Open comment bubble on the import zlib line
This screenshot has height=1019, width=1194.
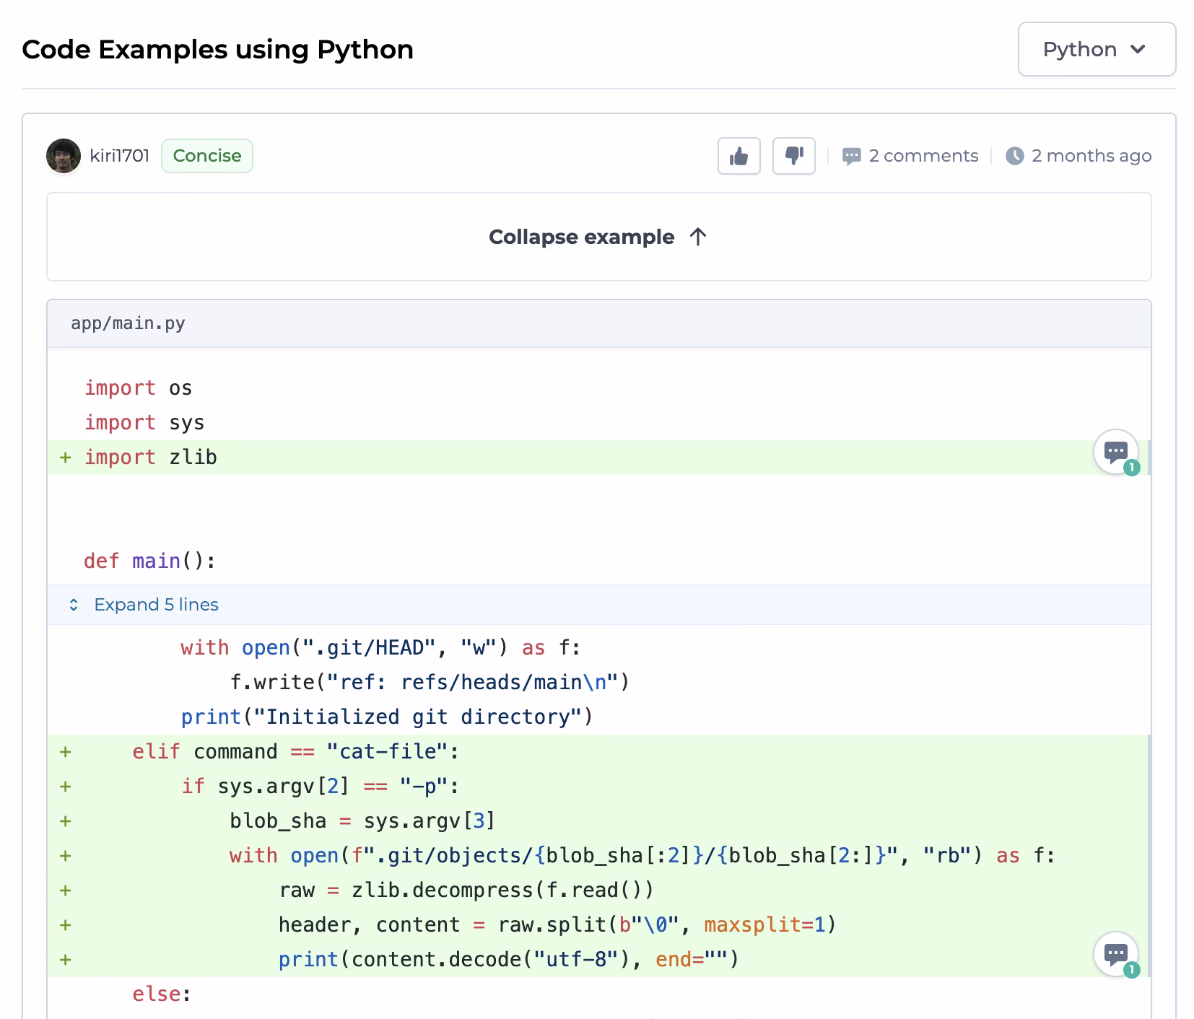tap(1116, 452)
